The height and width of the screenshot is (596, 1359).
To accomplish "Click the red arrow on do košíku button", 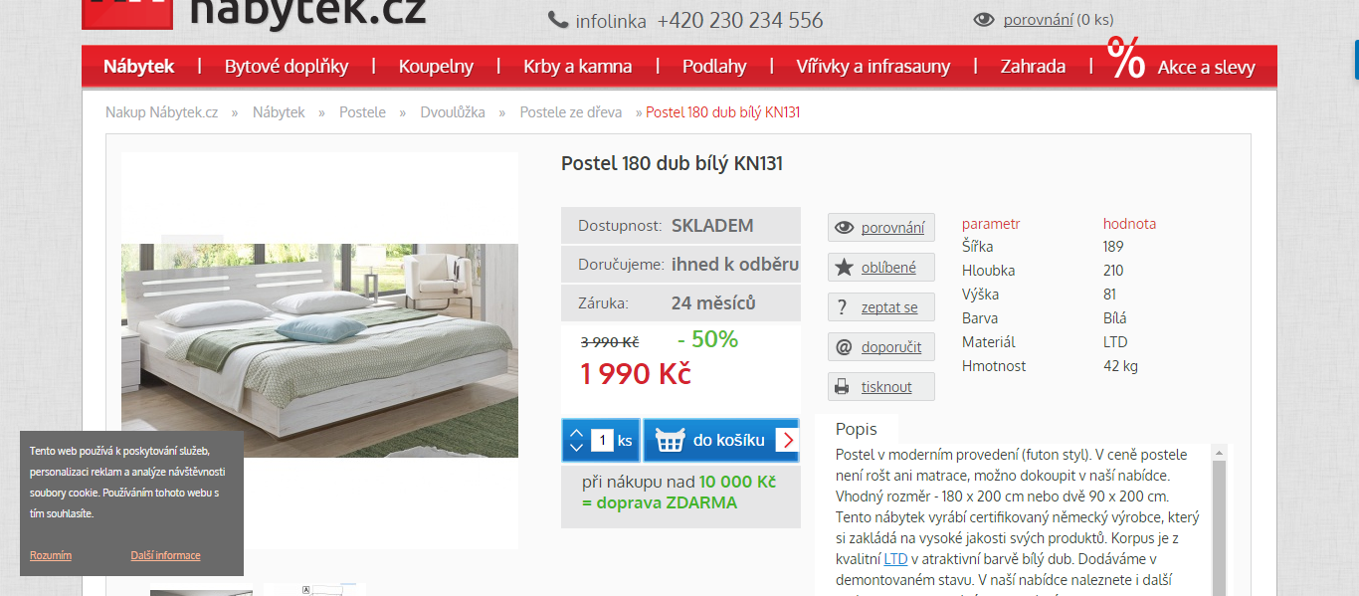I will click(787, 440).
